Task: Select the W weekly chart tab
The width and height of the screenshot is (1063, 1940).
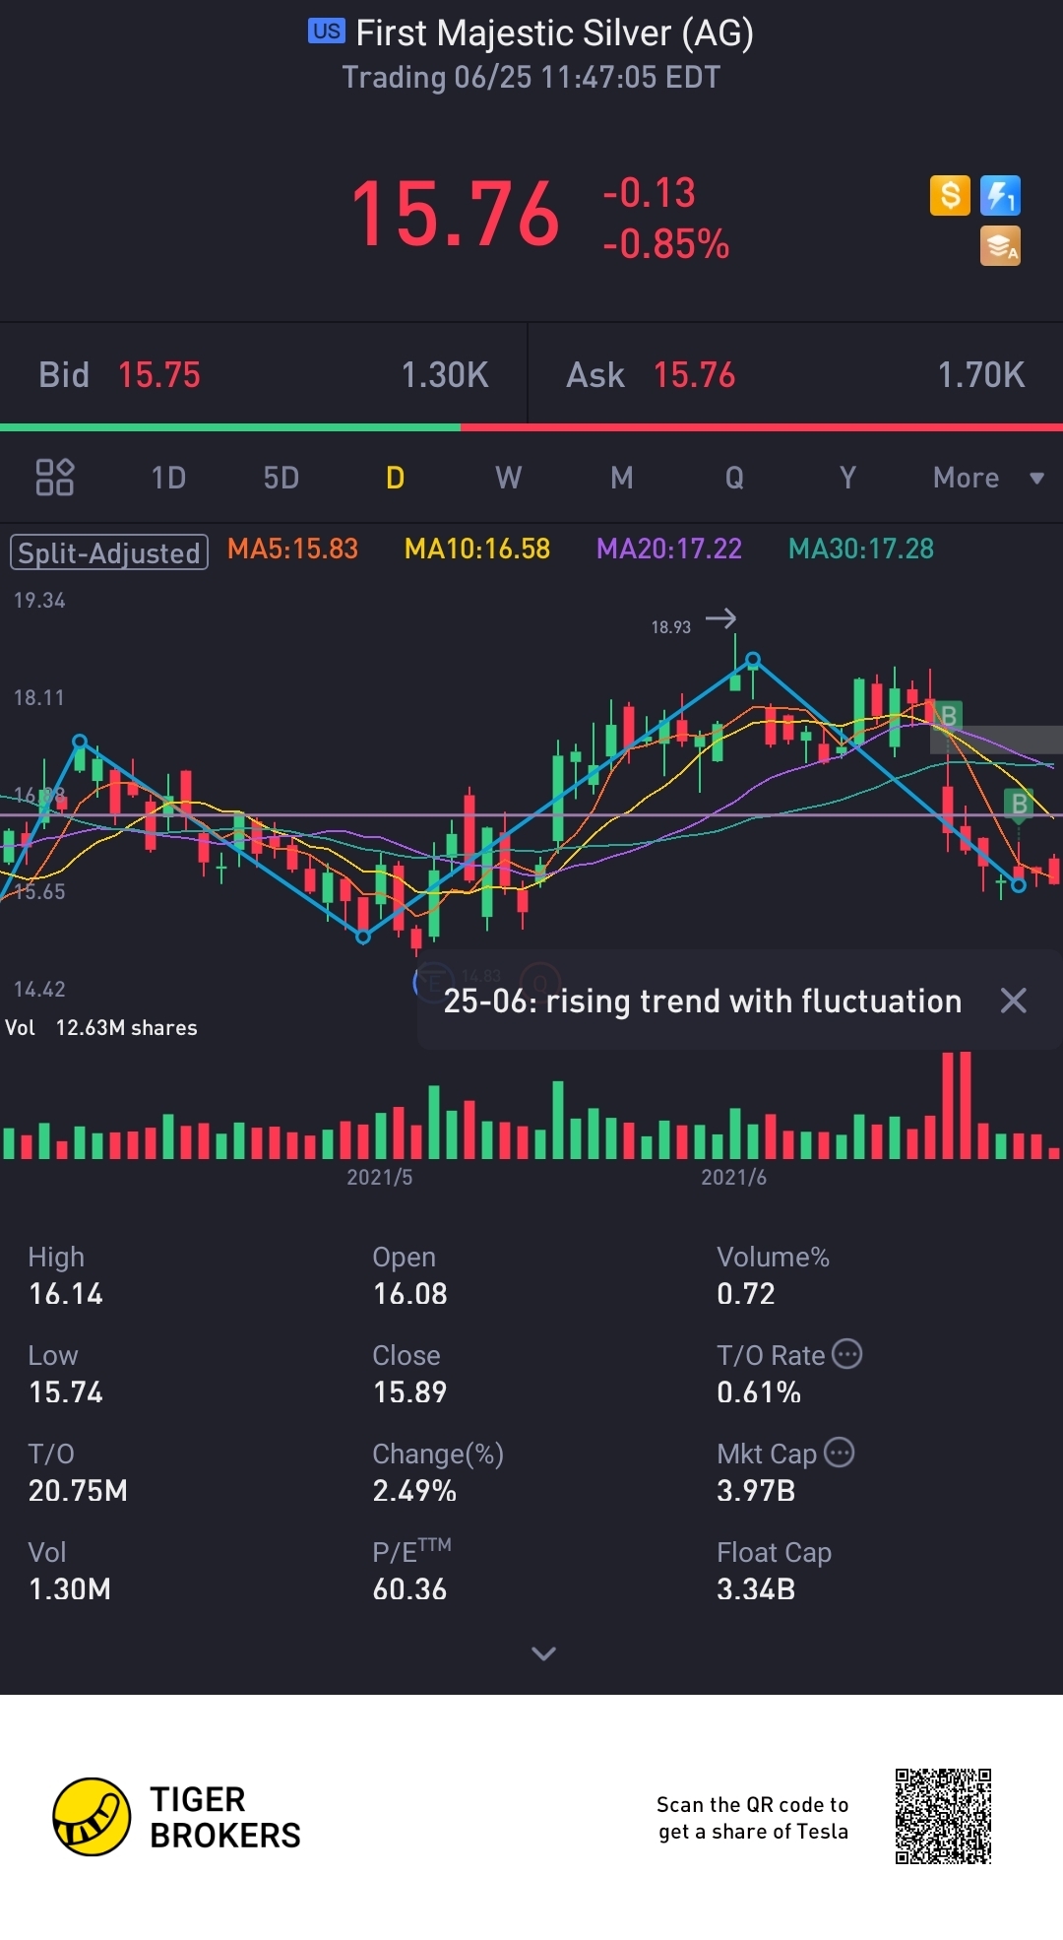Action: pyautogui.click(x=508, y=478)
